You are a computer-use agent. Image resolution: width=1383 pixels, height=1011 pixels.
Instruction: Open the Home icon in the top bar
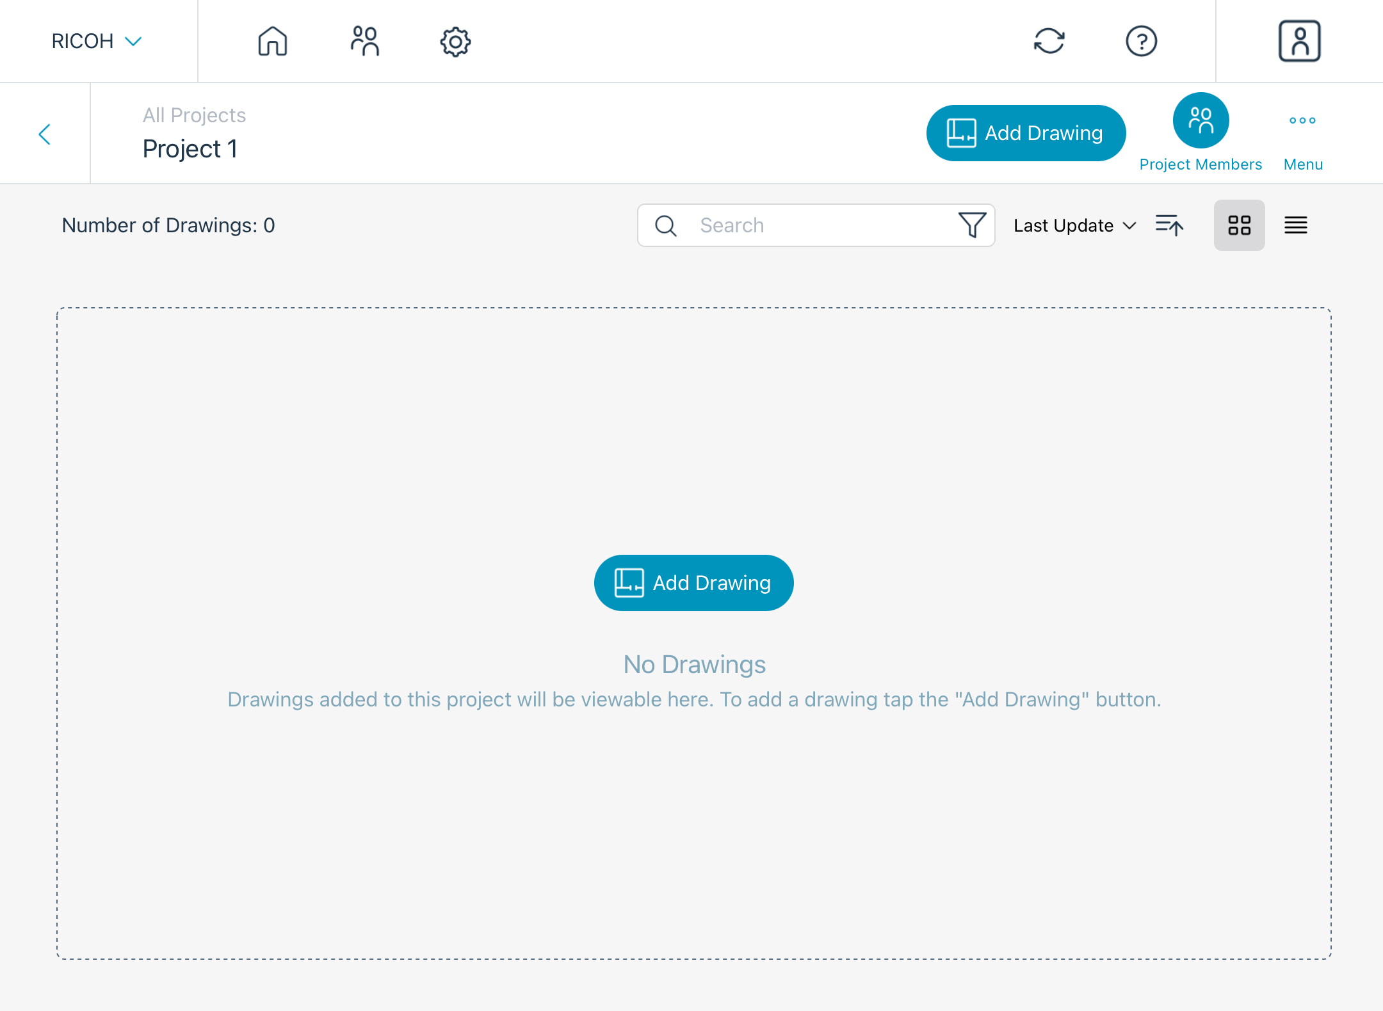click(x=273, y=42)
